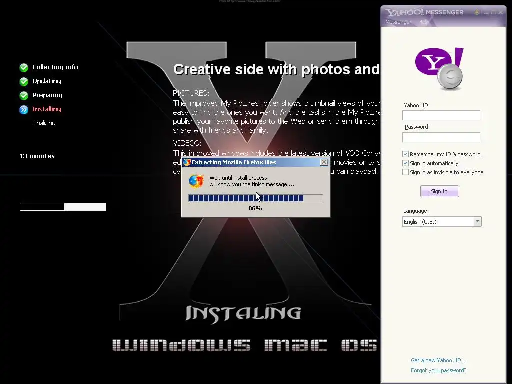Open the Help menu in Yahoo Messenger
The image size is (512, 384).
pyautogui.click(x=423, y=22)
